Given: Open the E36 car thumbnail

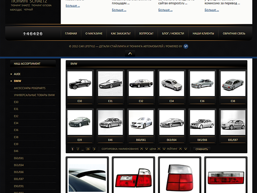Looking at the screenshot, I should pos(202,84).
